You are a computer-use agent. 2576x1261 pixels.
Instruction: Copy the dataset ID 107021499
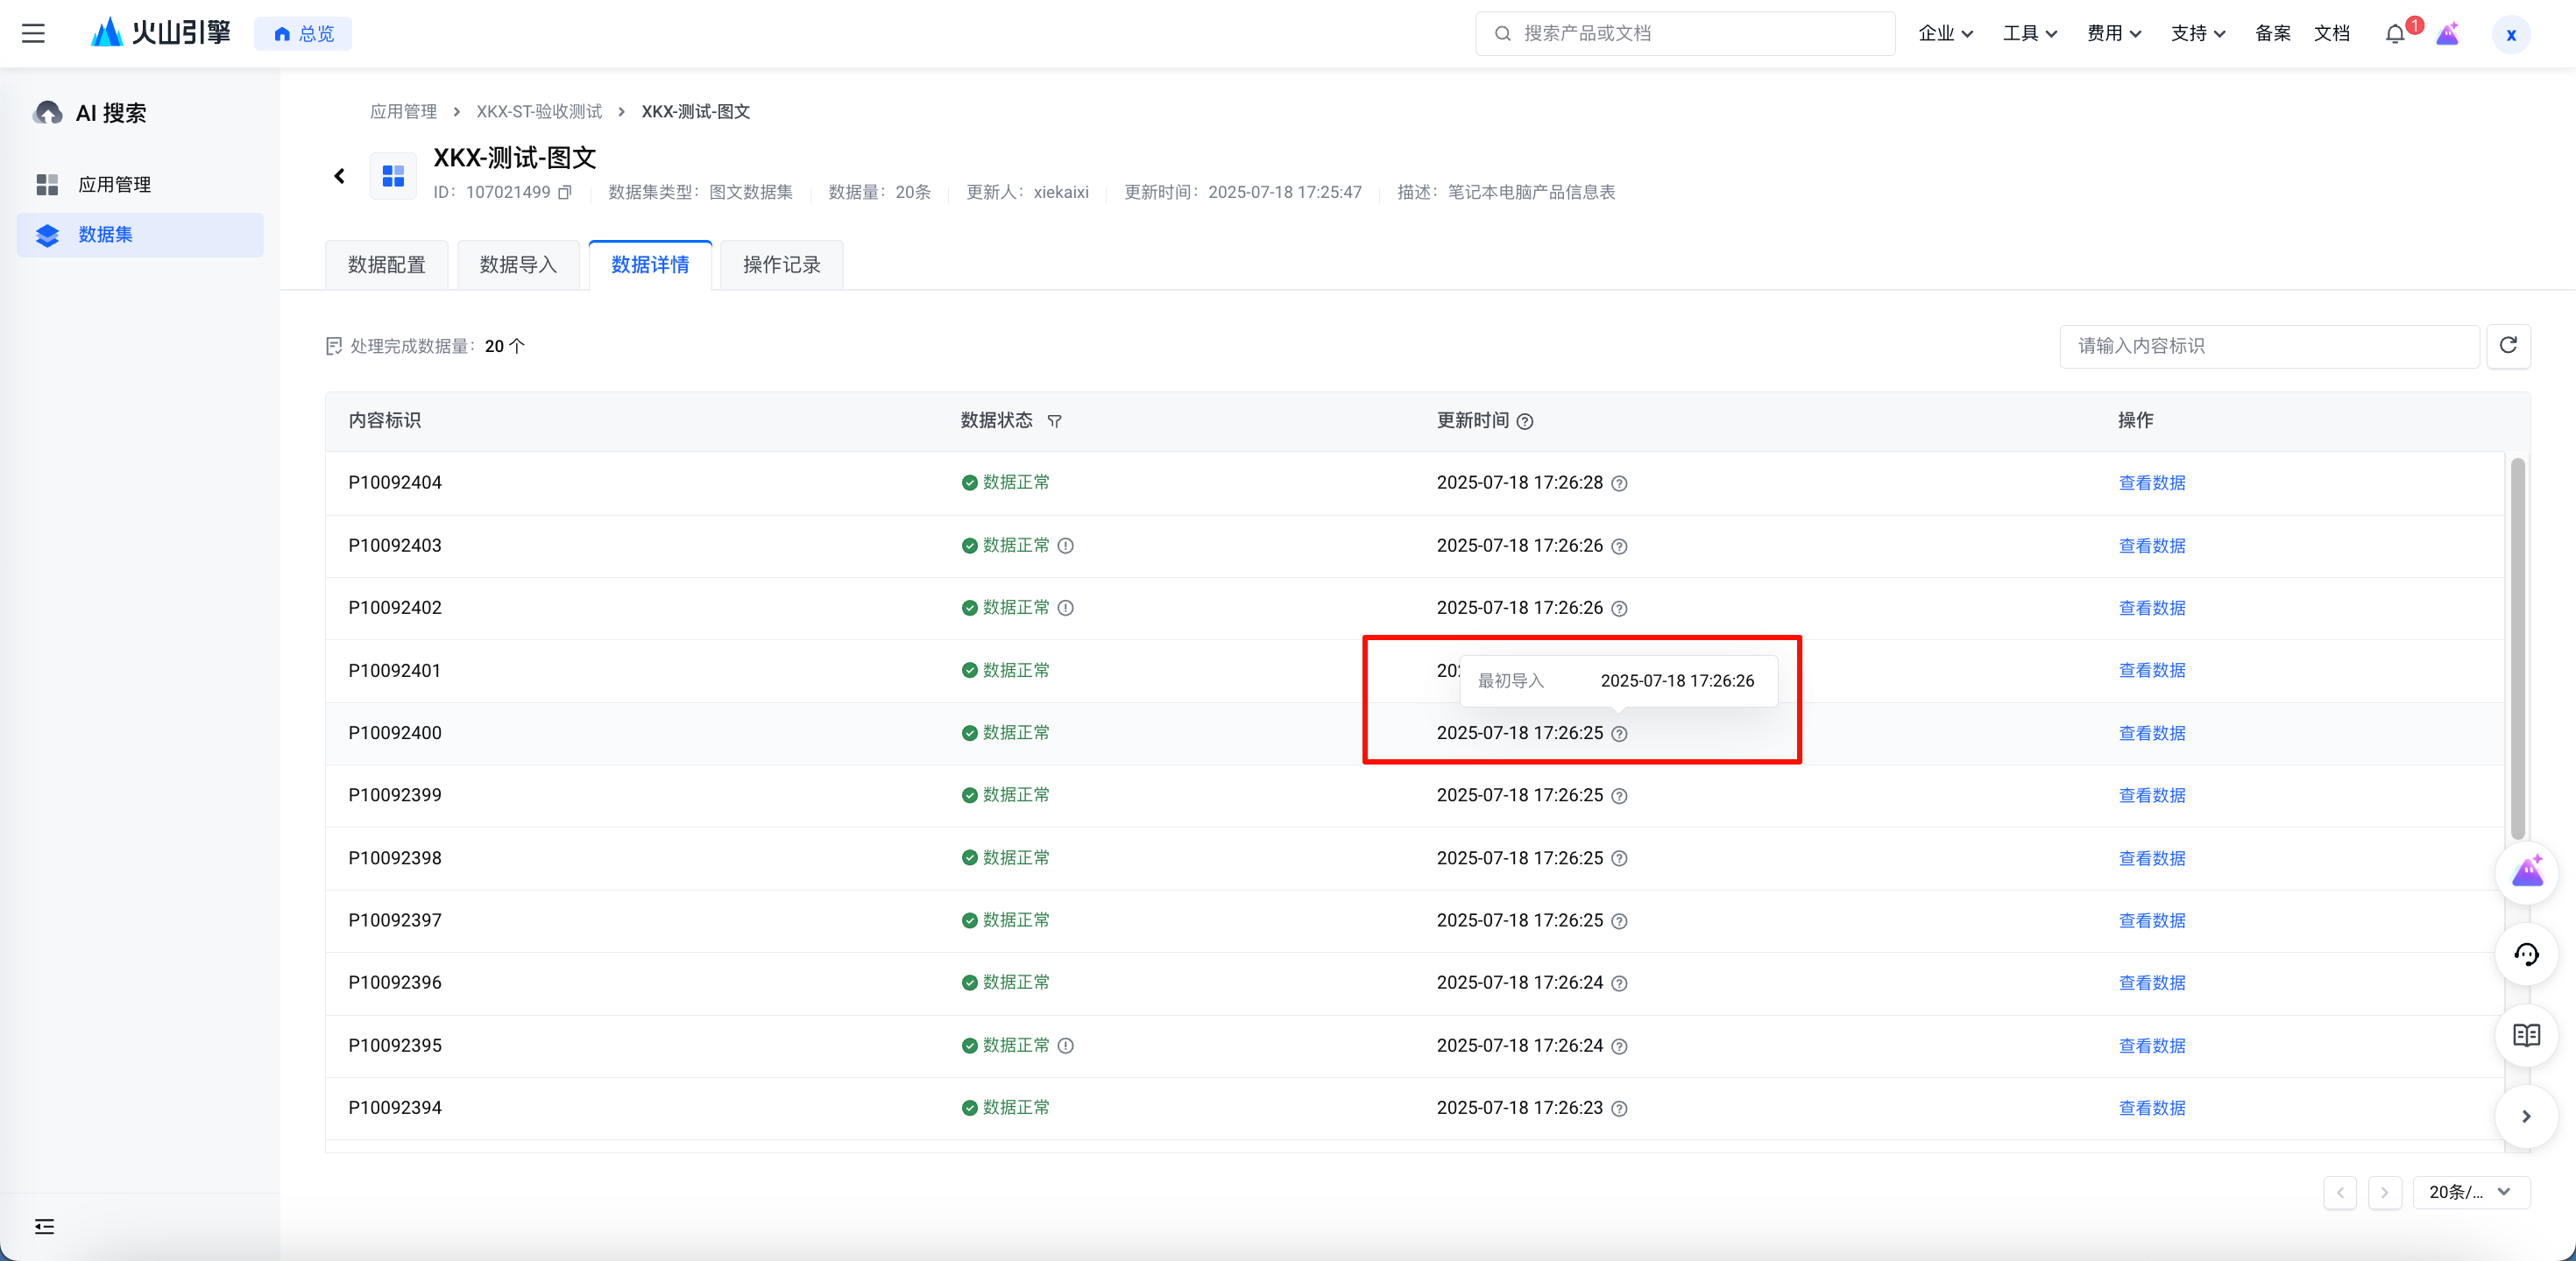[x=565, y=192]
